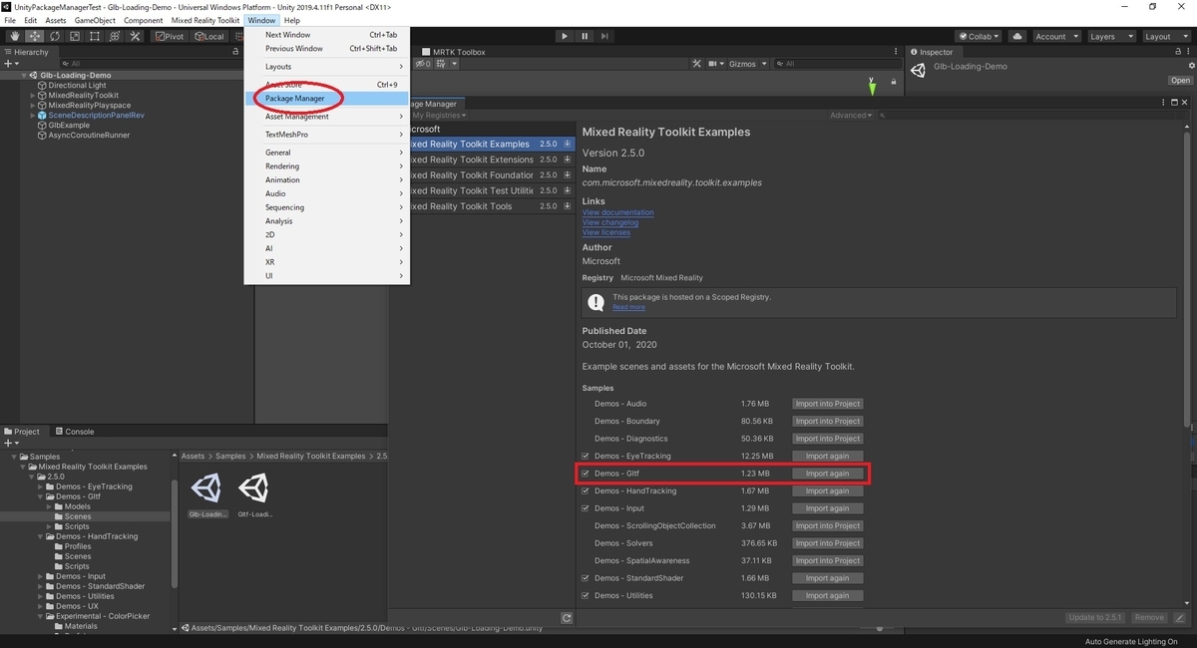Toggle the Hierarchy panel lock
The width and height of the screenshot is (1197, 648).
click(x=235, y=52)
